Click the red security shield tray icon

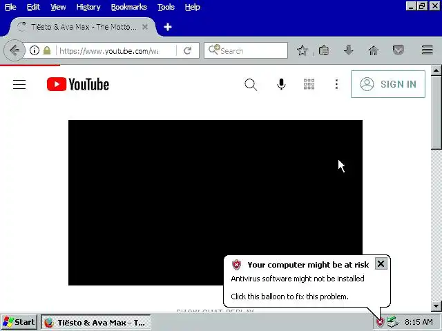[x=381, y=322]
